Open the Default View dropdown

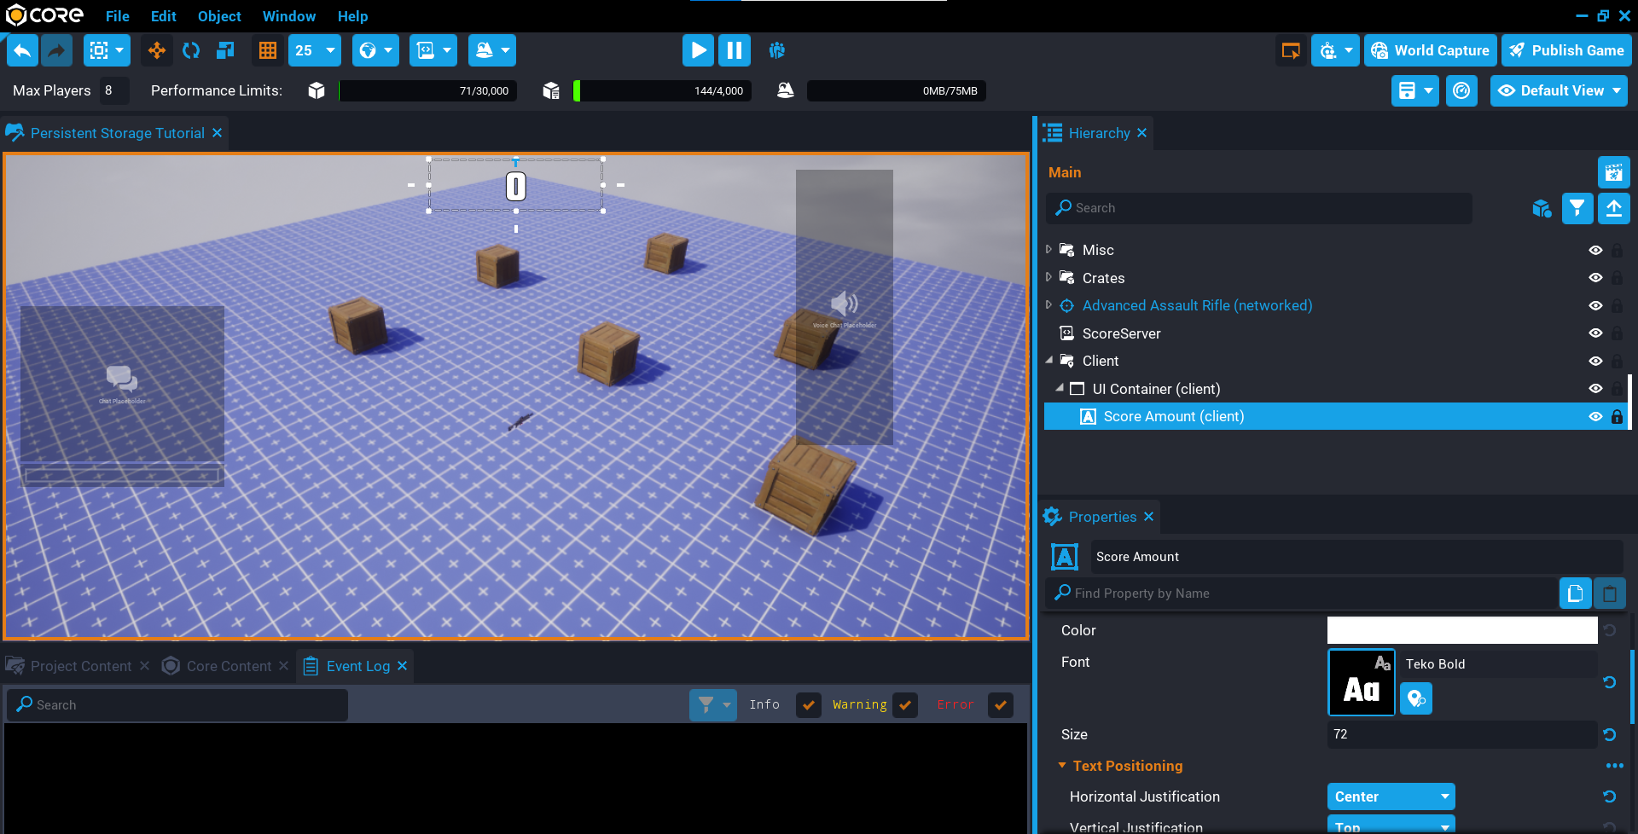1559,91
